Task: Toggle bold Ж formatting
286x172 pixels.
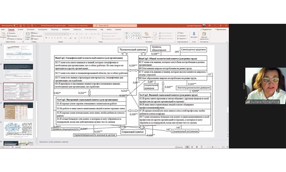Action: pos(46,38)
